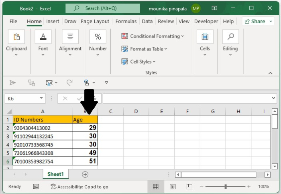Open the Editing search icon

tap(230, 37)
